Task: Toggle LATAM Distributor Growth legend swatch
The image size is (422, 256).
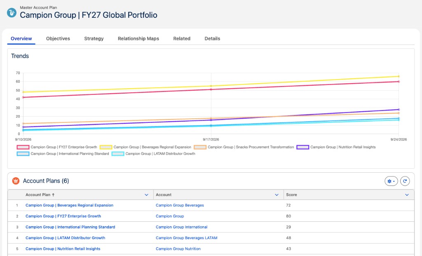Action: click(x=118, y=154)
